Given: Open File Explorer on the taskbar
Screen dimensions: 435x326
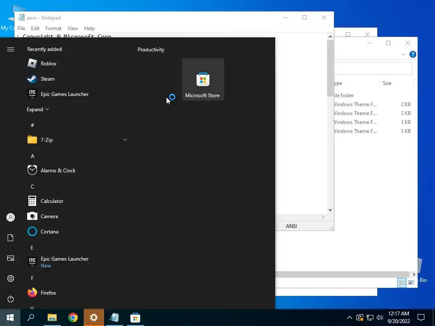Looking at the screenshot, I should [52, 318].
